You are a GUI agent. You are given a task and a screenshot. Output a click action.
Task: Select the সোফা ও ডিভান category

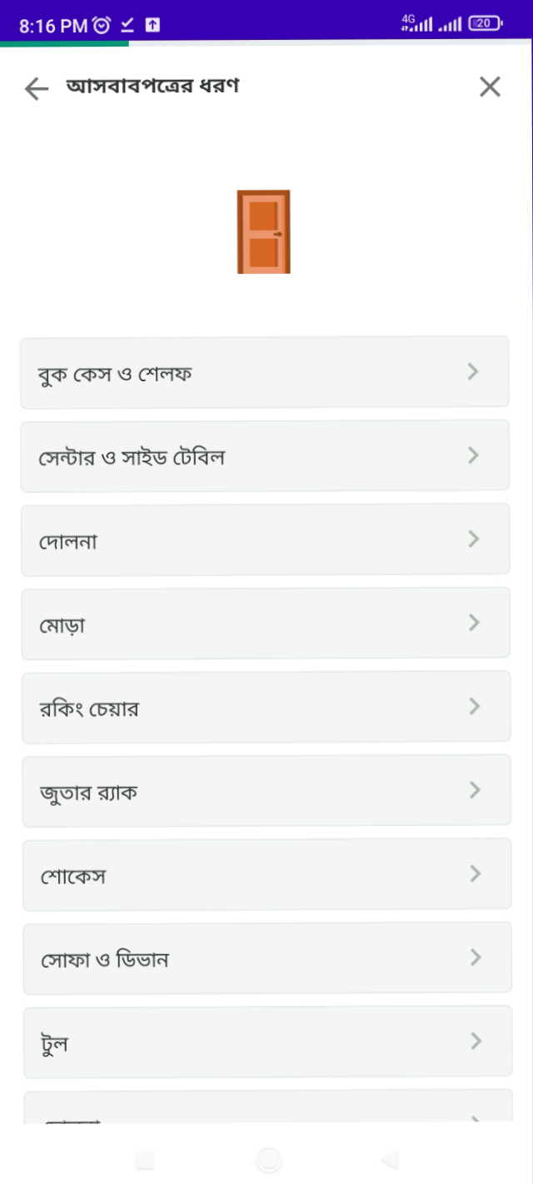pyautogui.click(x=265, y=958)
